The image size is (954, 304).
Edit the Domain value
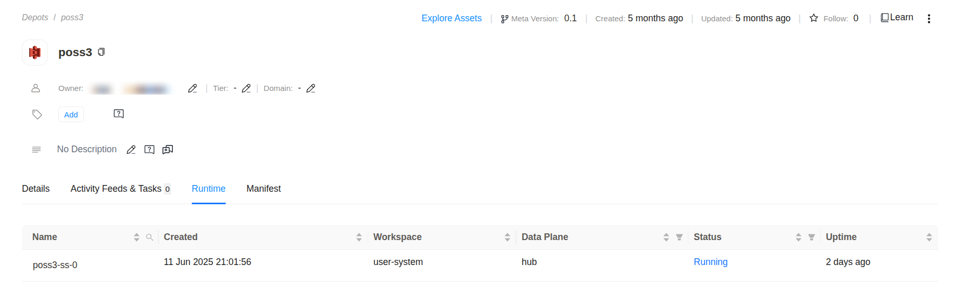pos(311,88)
